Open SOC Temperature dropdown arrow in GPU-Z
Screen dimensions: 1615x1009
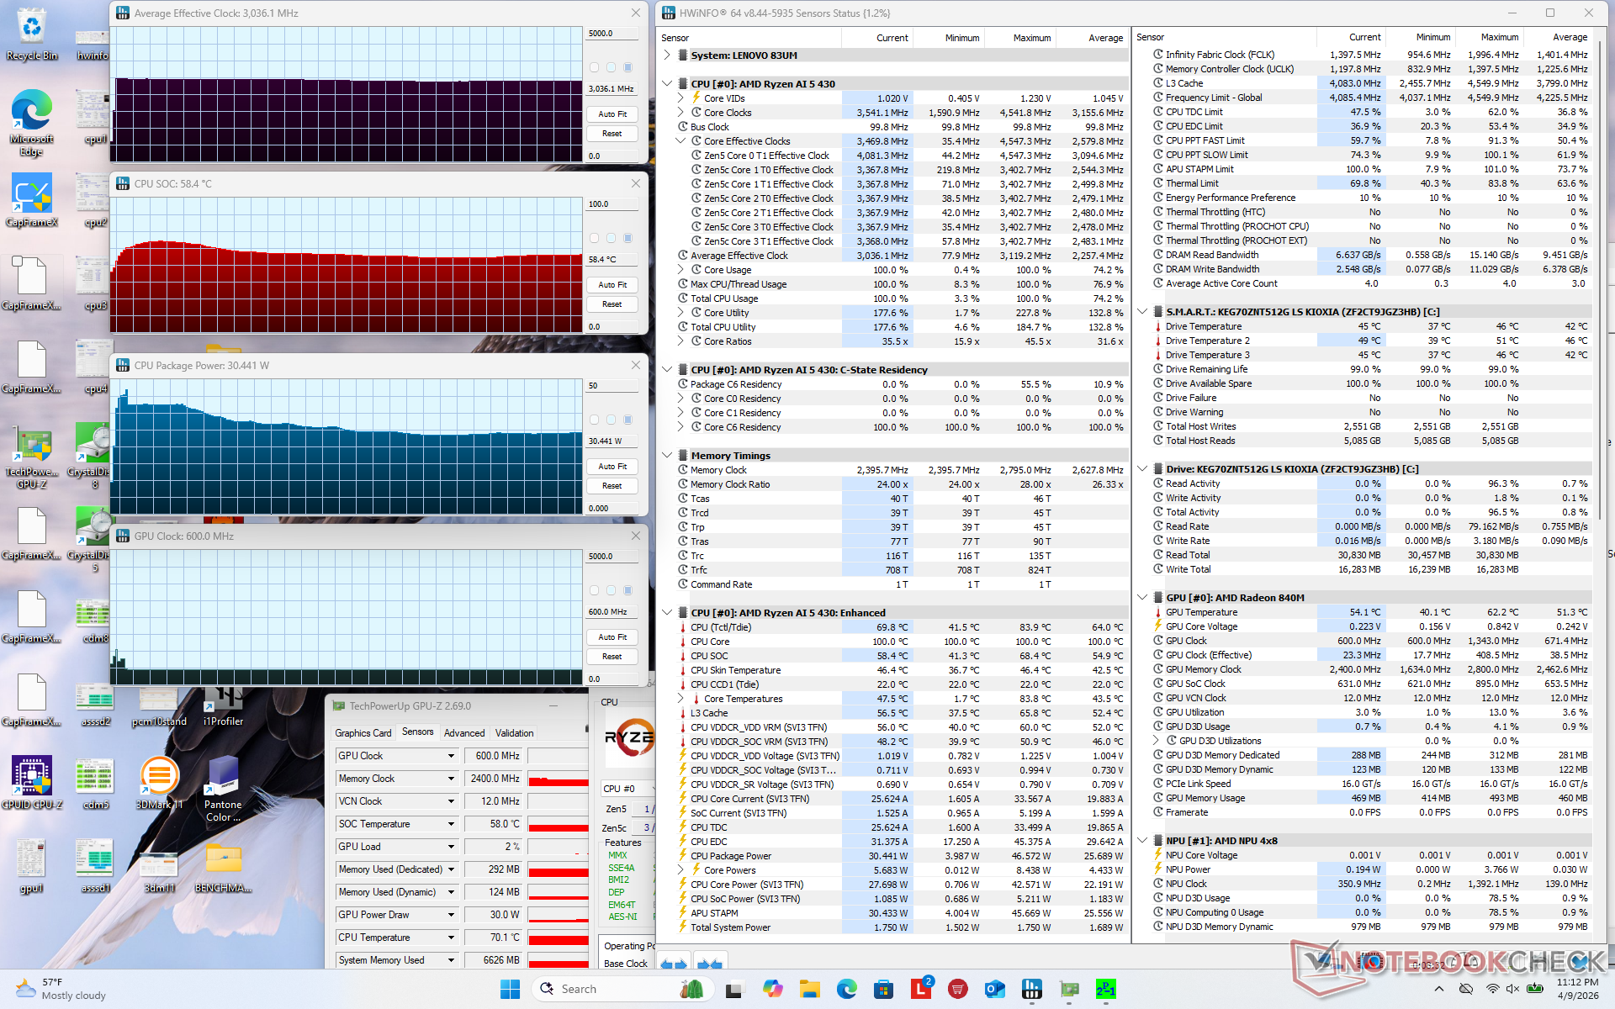451,824
